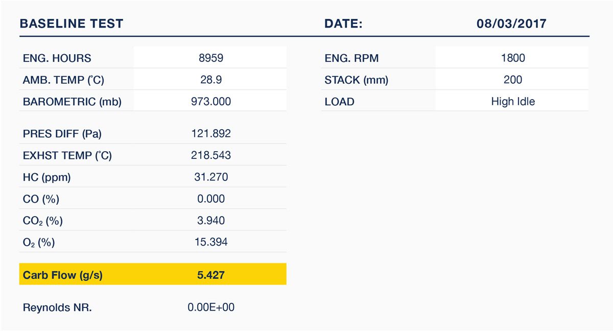
Task: Click the EXHST TEMP value 218.543
Action: point(210,155)
